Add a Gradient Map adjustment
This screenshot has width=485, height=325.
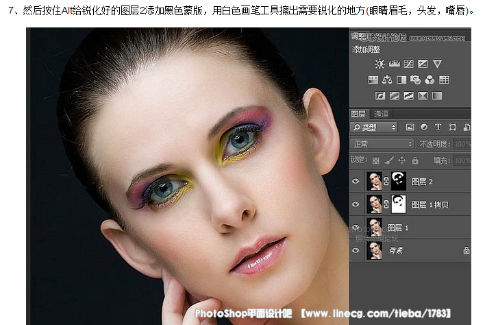[x=437, y=95]
